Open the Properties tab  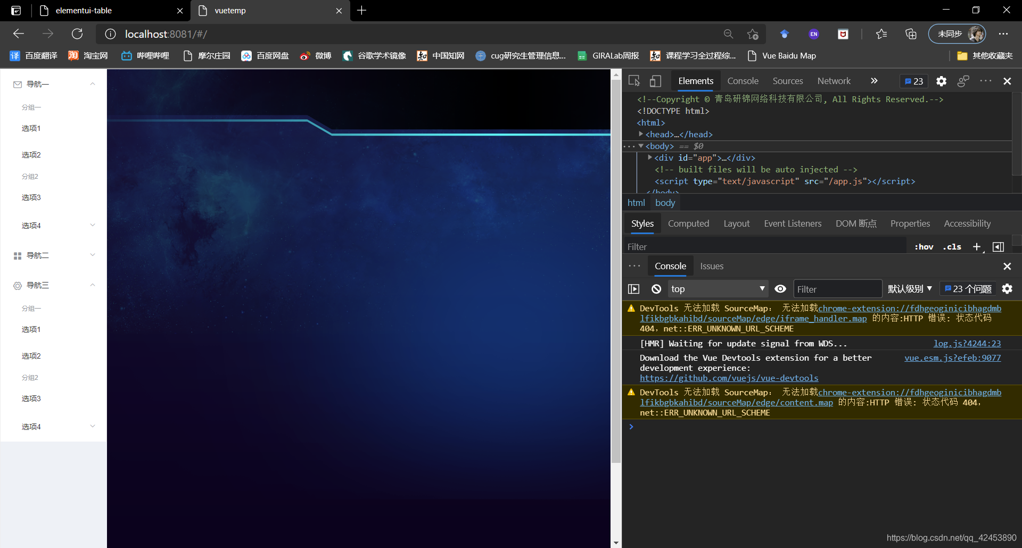910,223
